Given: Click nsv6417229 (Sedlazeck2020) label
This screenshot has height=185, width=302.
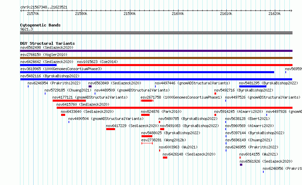Looking at the screenshot, I should tap(132, 126).
